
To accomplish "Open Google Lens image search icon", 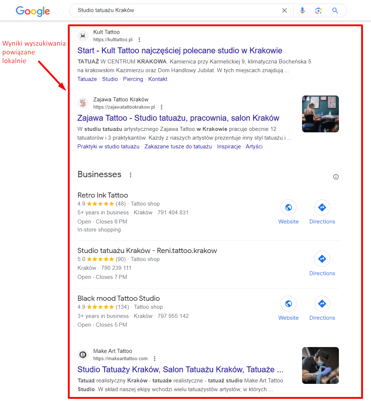I will 318,11.
